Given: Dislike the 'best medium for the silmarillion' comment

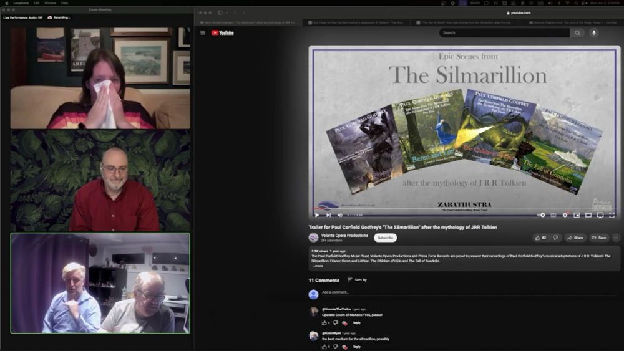Looking at the screenshot, I should pyautogui.click(x=336, y=347).
